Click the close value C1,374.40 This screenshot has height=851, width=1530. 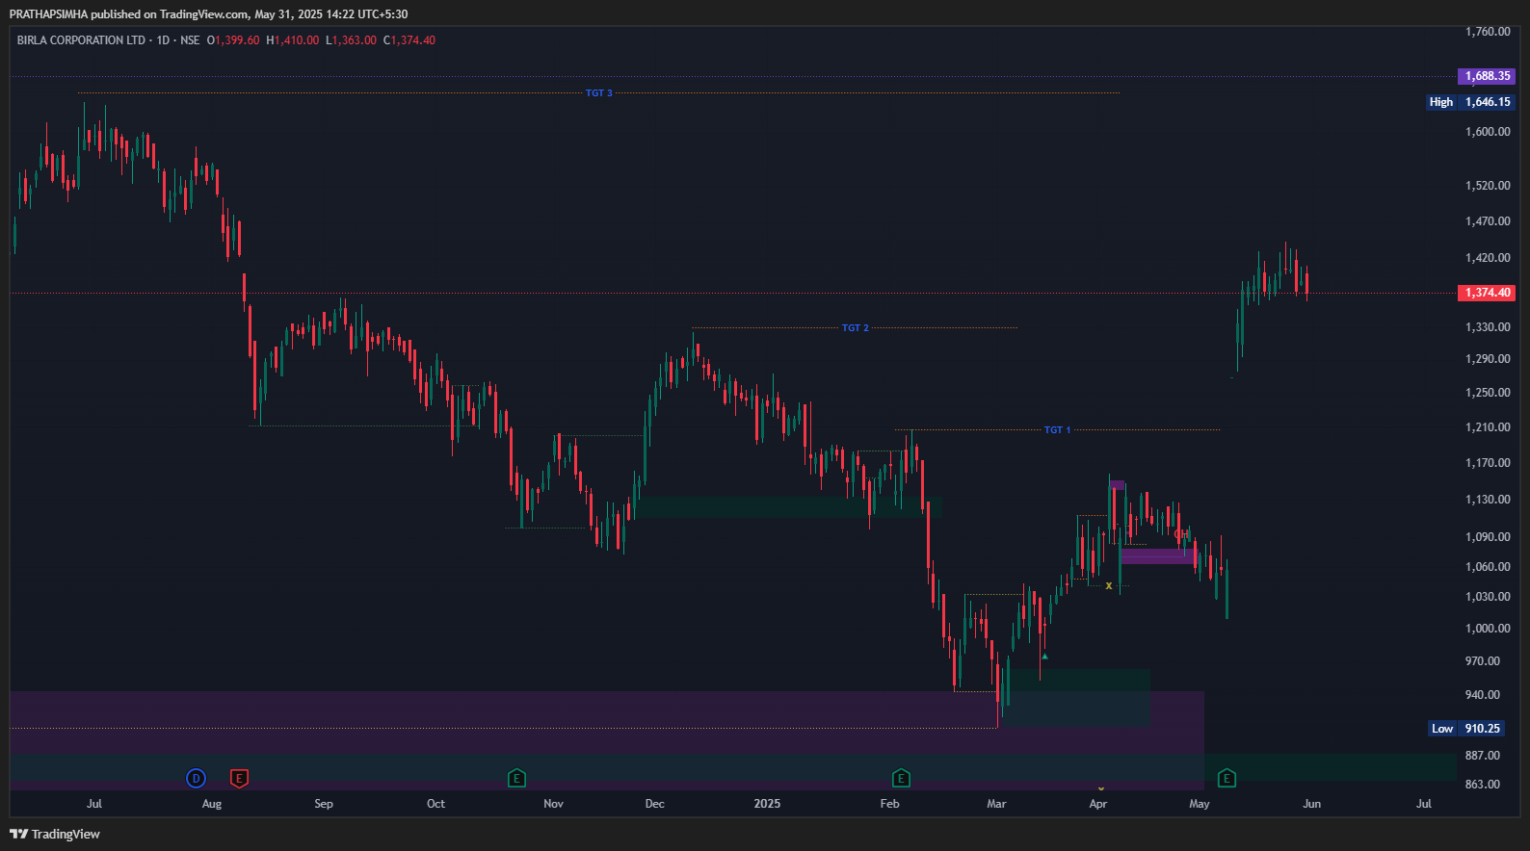point(409,40)
